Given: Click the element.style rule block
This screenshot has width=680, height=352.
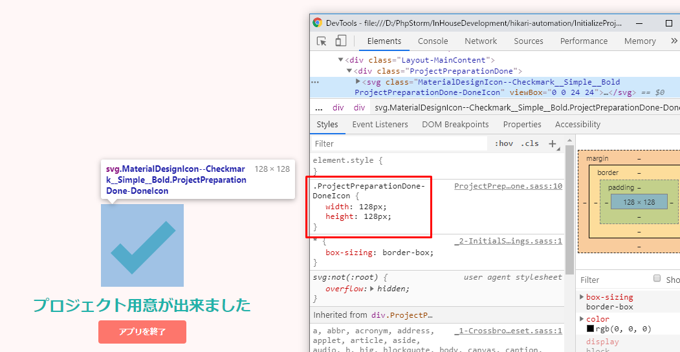Looking at the screenshot, I should tap(437, 165).
